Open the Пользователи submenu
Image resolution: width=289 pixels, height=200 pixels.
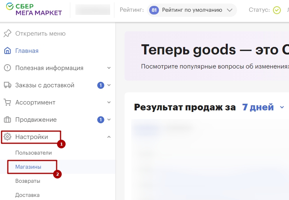click(x=34, y=153)
